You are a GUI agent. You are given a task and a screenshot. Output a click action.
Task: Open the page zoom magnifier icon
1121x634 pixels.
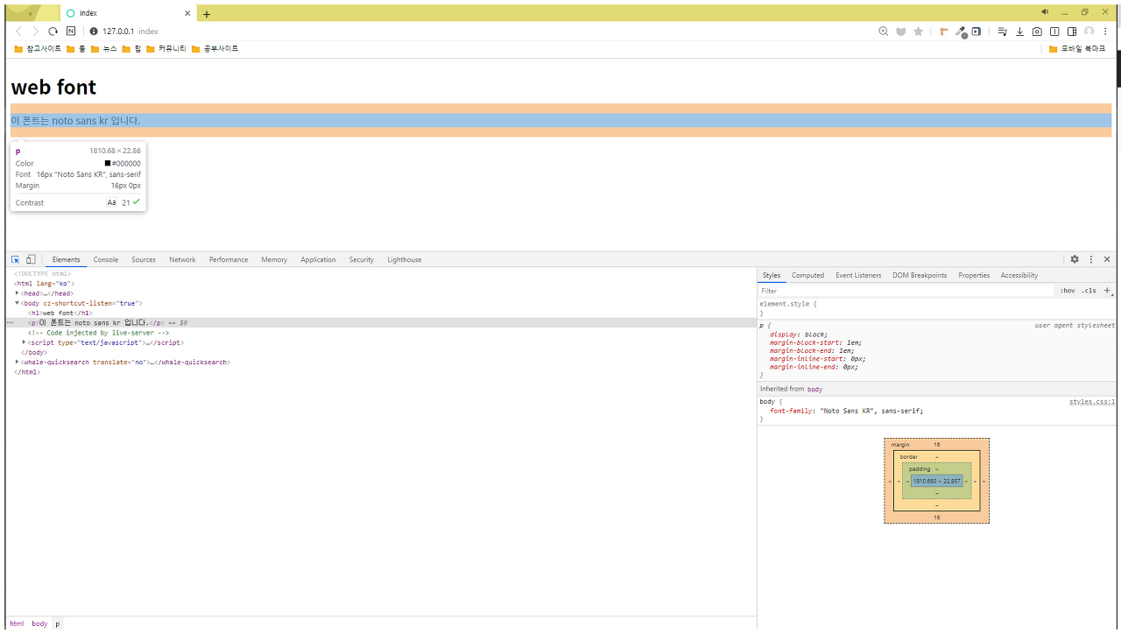tap(883, 32)
